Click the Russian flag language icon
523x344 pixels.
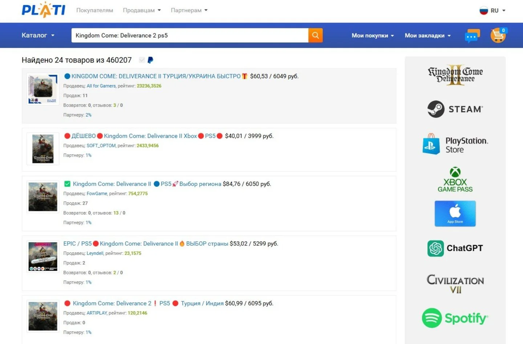483,11
